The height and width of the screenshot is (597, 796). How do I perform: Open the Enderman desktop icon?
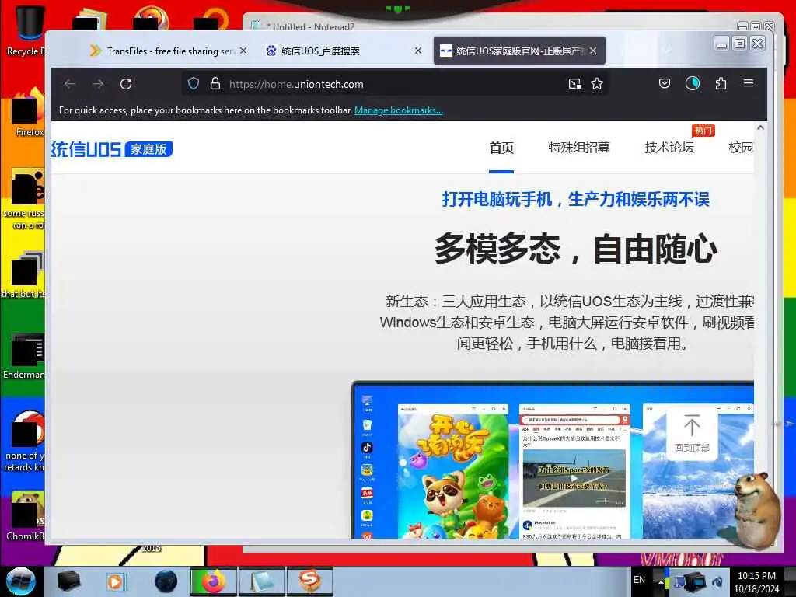(24, 356)
